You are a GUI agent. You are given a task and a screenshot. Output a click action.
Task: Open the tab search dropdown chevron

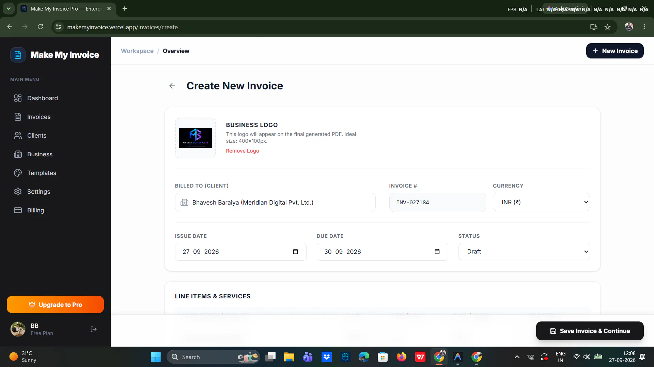click(9, 8)
